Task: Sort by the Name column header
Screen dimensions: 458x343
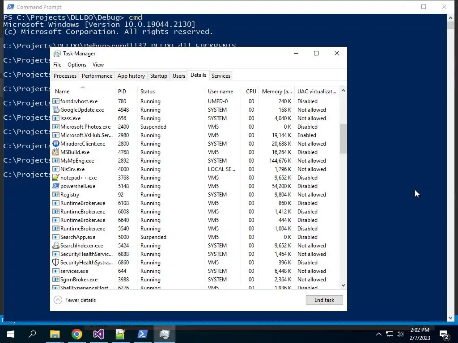Action: point(83,91)
